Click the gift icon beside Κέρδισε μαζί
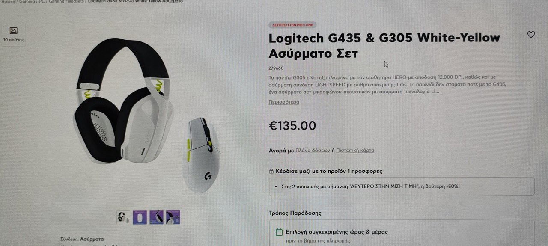548x246 pixels. click(271, 171)
